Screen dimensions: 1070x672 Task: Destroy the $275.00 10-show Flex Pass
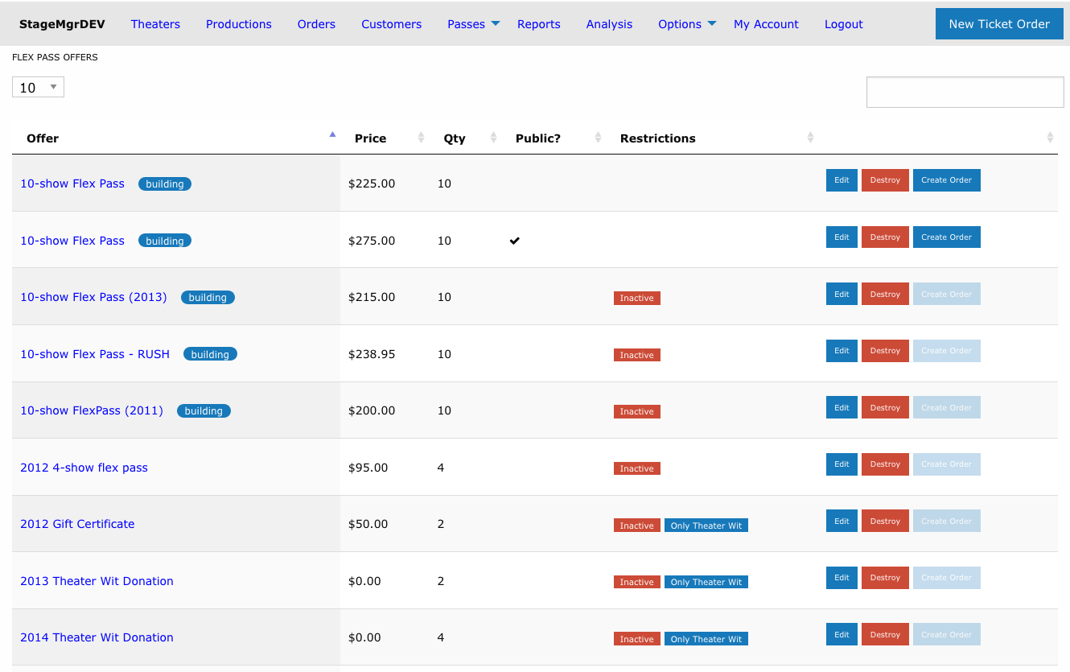(885, 237)
